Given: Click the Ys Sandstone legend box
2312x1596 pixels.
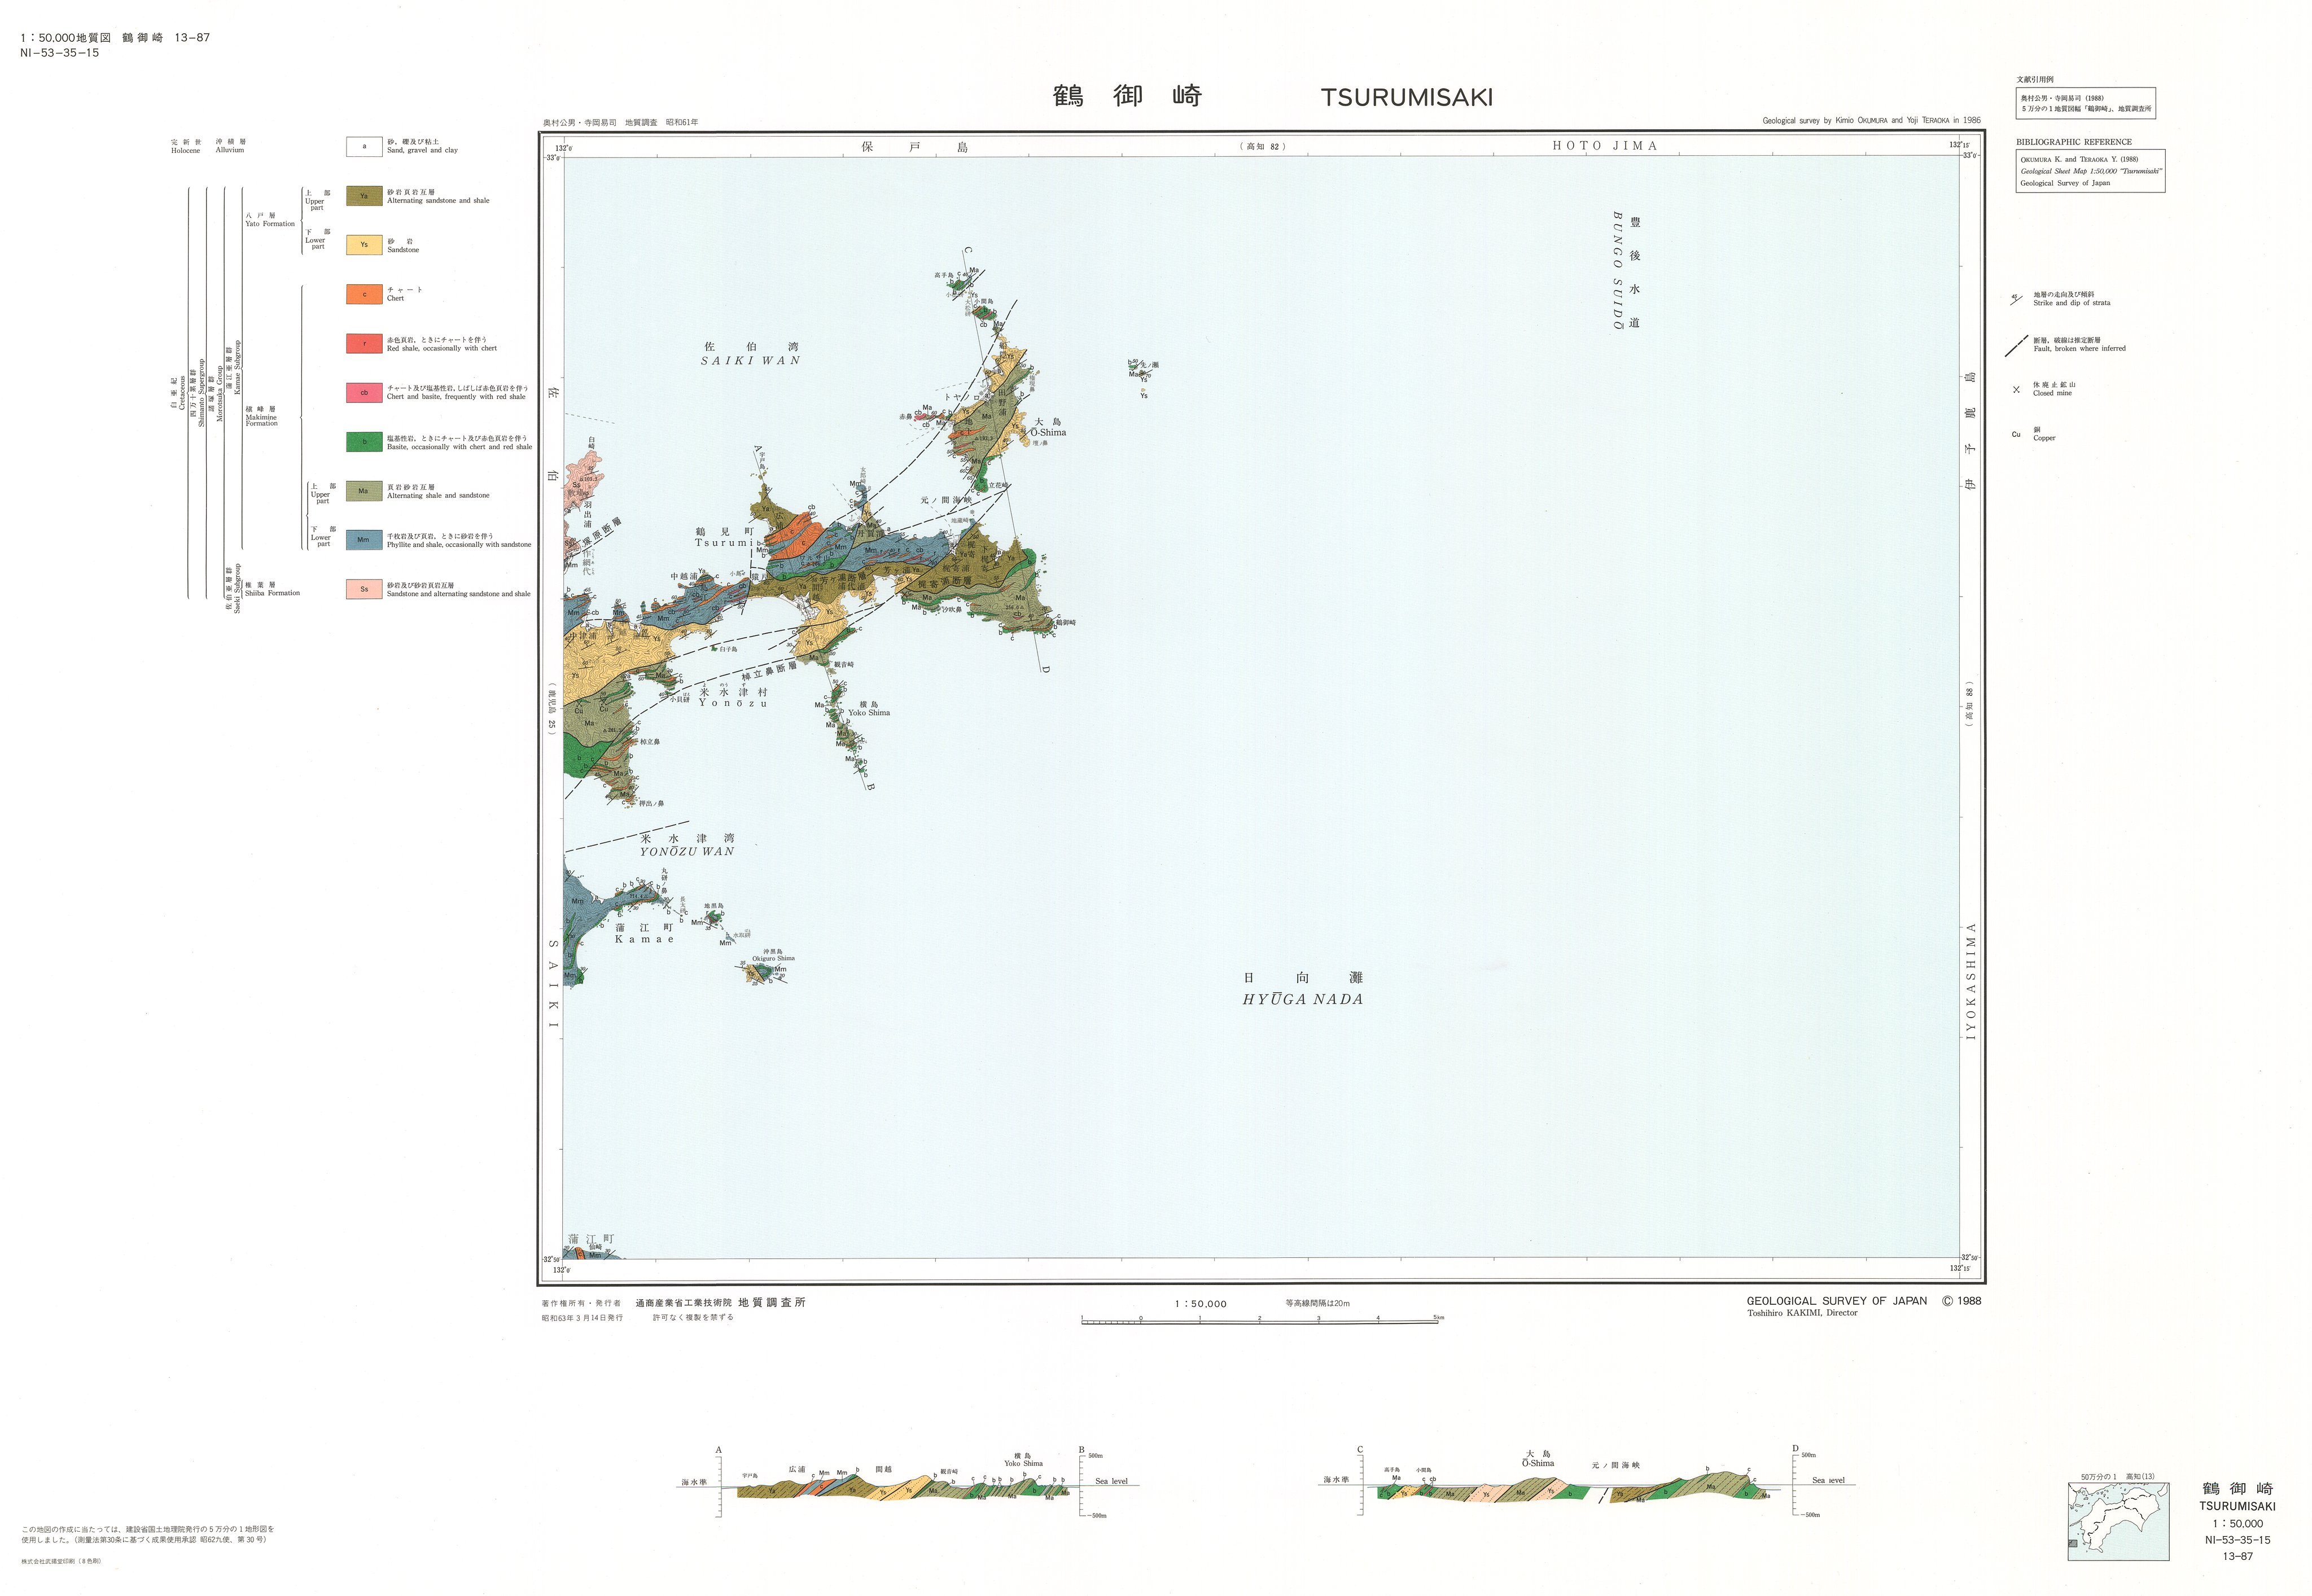Looking at the screenshot, I should click(x=364, y=245).
